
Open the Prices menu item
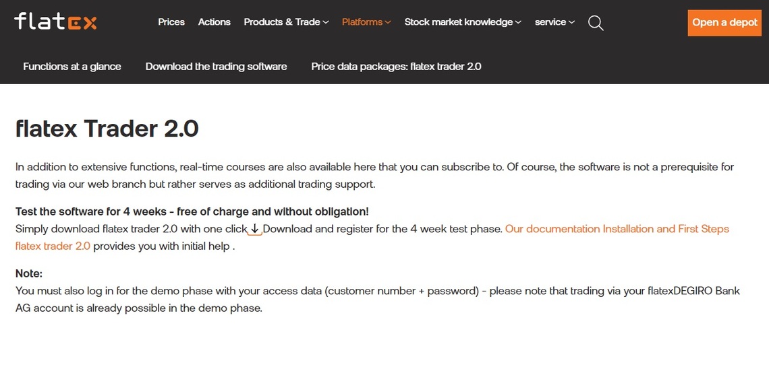[x=171, y=22]
